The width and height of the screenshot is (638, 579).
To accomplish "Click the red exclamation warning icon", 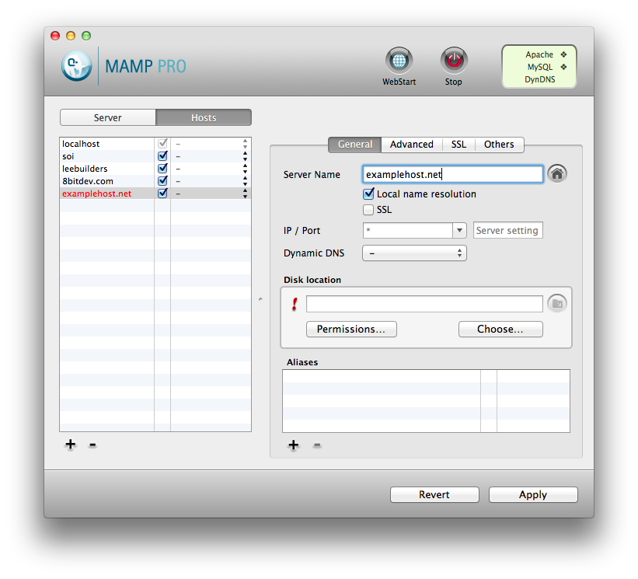I will tap(295, 304).
